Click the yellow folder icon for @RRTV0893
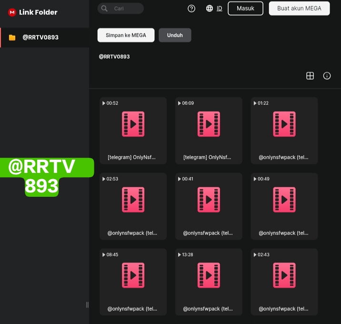Image resolution: width=341 pixels, height=324 pixels. pos(12,38)
